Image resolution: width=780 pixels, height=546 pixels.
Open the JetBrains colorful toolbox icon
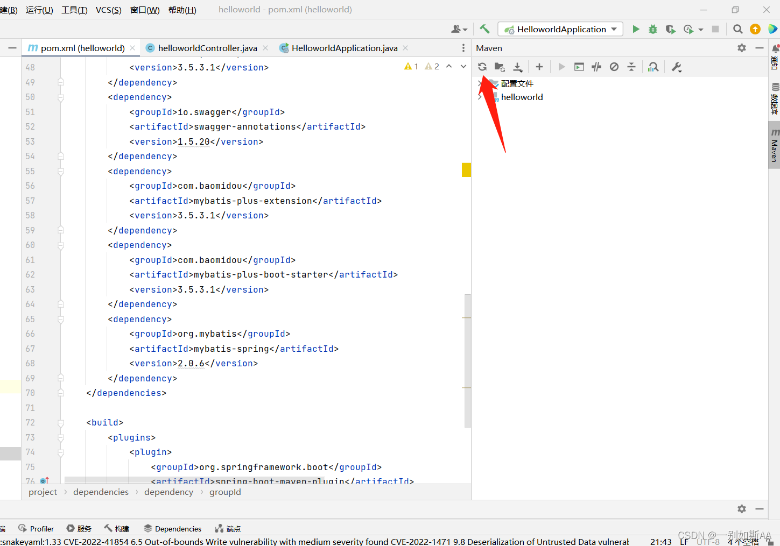pos(773,29)
